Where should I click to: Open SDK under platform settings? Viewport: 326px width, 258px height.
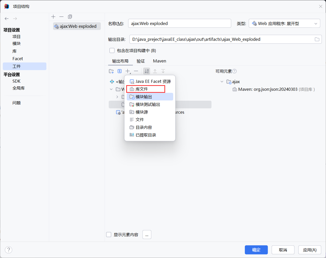click(17, 81)
